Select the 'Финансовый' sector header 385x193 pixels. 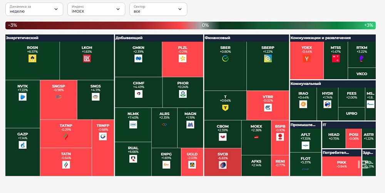(246, 38)
